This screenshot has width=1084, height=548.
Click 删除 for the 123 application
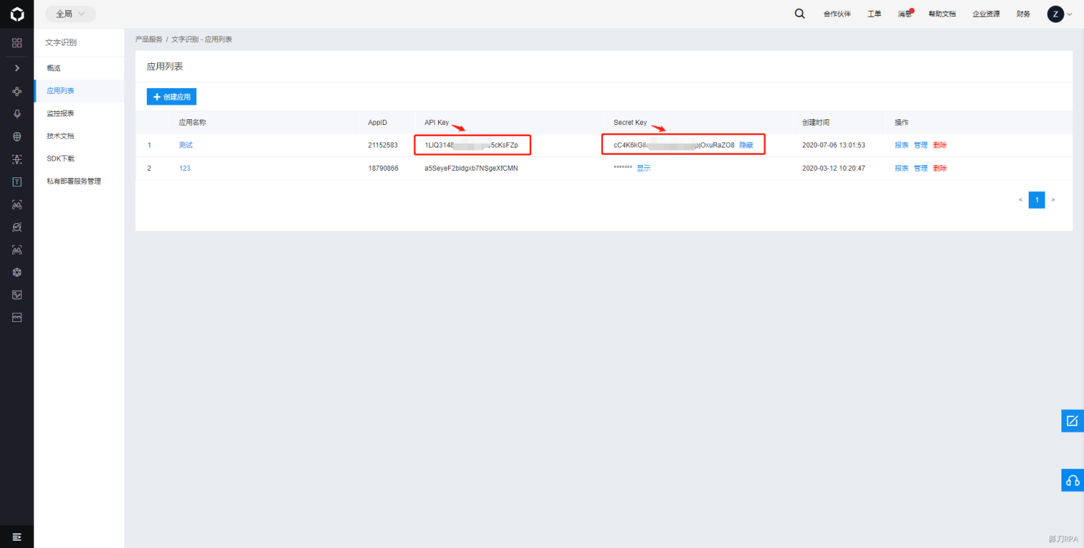point(939,168)
